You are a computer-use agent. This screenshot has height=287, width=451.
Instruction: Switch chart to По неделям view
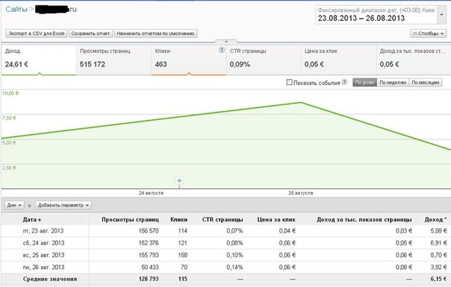pyautogui.click(x=393, y=83)
